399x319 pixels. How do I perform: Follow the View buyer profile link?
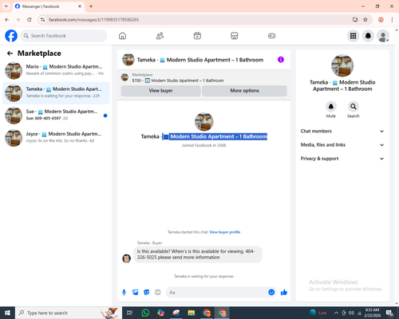click(x=225, y=232)
